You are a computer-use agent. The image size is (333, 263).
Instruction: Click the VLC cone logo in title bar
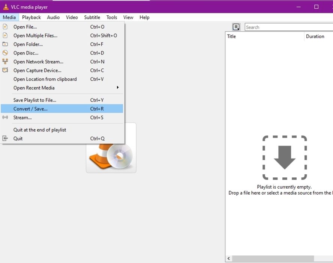pos(6,7)
